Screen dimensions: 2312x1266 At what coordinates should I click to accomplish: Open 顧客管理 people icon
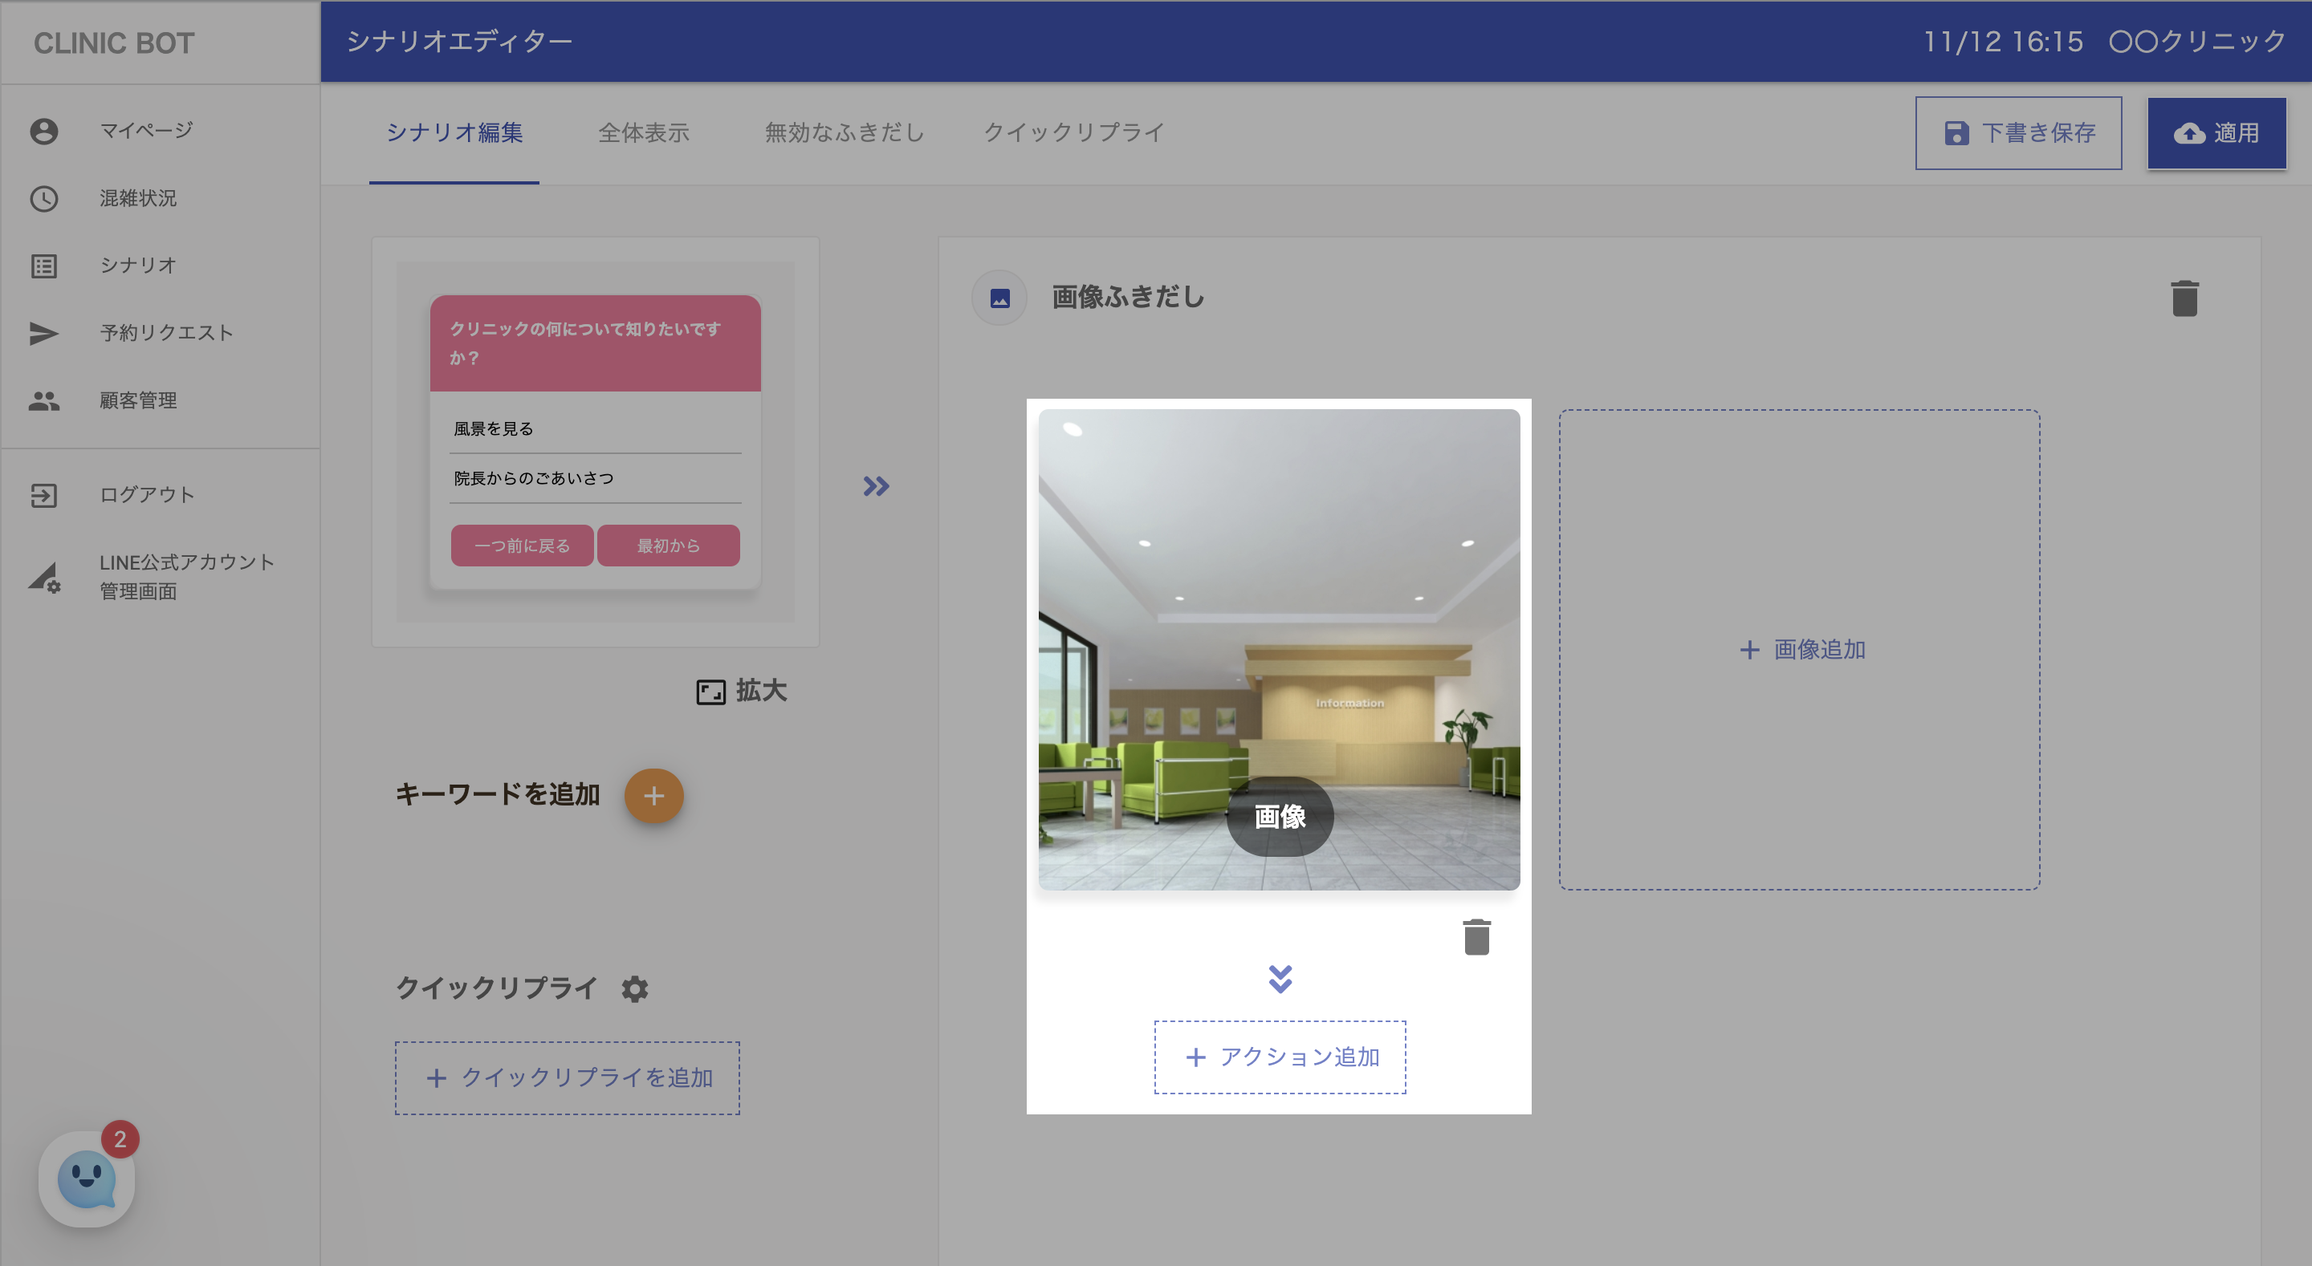pyautogui.click(x=43, y=401)
